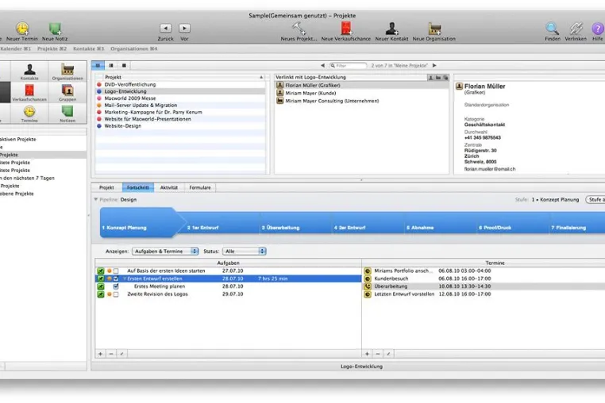
Task: Show previous project with left filter arrow
Action: [322, 66]
